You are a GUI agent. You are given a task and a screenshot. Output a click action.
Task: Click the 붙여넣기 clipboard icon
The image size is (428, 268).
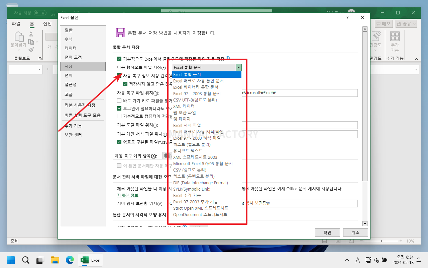point(19,37)
